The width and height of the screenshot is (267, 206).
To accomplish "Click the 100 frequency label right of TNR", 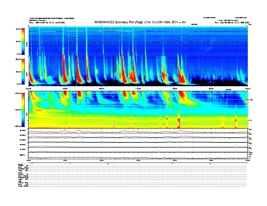I will [251, 100].
